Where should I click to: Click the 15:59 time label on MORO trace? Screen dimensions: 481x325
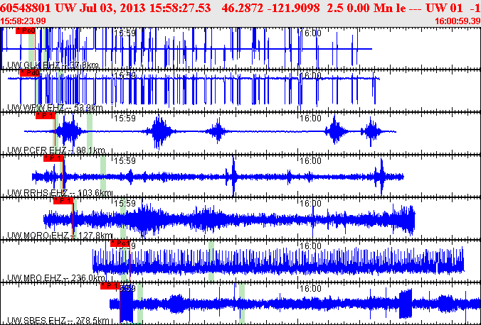coord(125,203)
